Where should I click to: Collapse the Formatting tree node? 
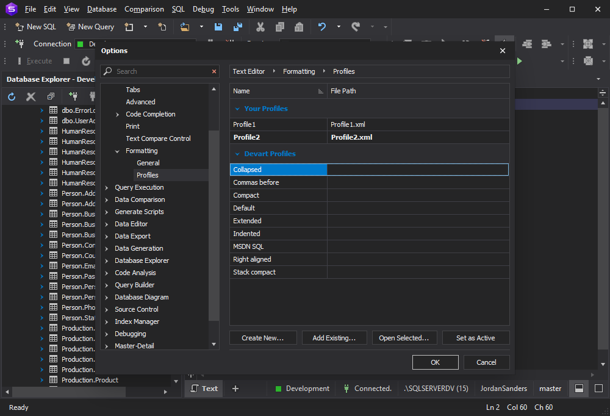(x=118, y=151)
